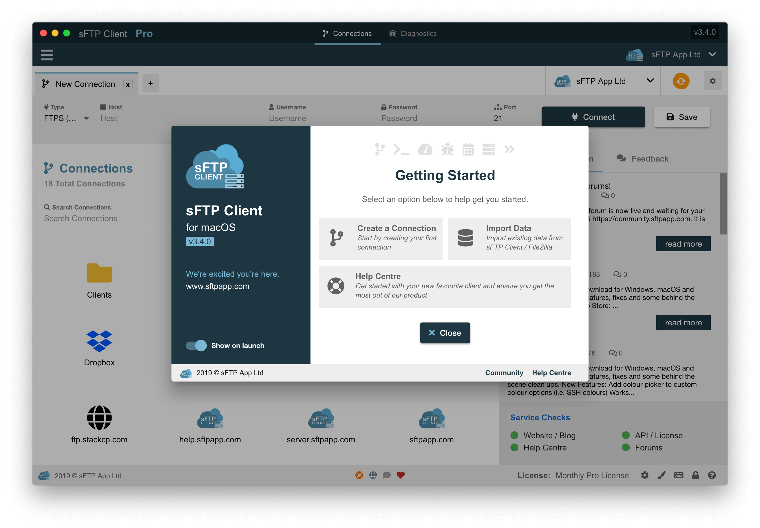Toggle the Show on launch switch
The image size is (760, 528).
[196, 345]
